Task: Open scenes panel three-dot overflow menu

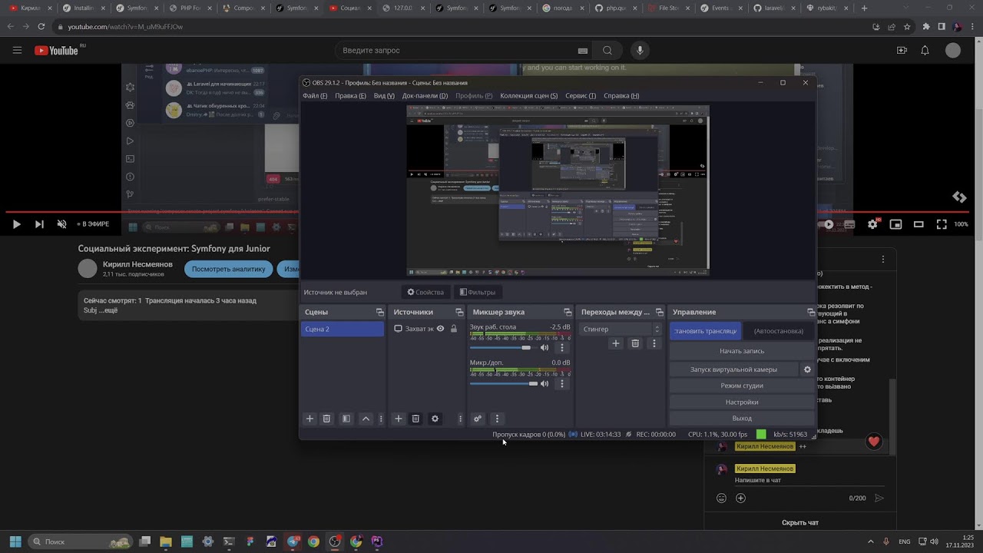Action: 381,419
